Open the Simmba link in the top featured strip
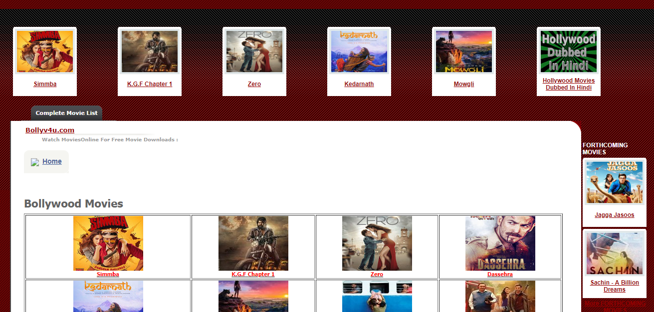The width and height of the screenshot is (654, 312). click(x=45, y=84)
